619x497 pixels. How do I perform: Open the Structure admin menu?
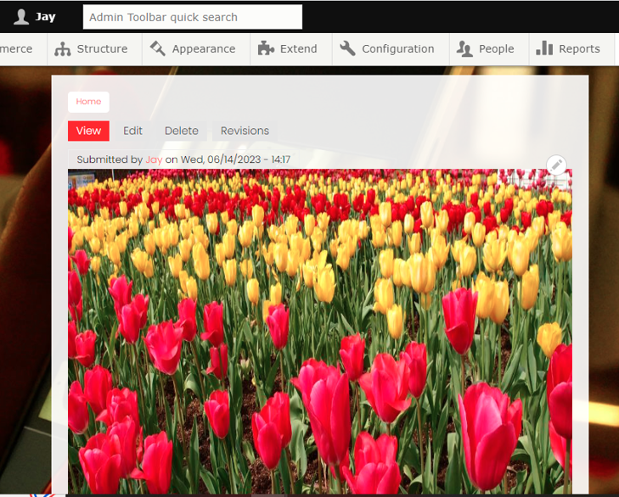[x=94, y=49]
